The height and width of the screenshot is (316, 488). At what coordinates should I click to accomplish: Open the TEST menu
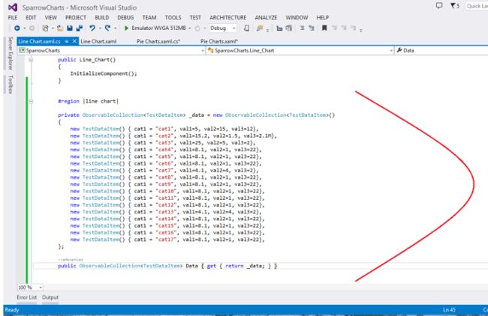point(195,17)
